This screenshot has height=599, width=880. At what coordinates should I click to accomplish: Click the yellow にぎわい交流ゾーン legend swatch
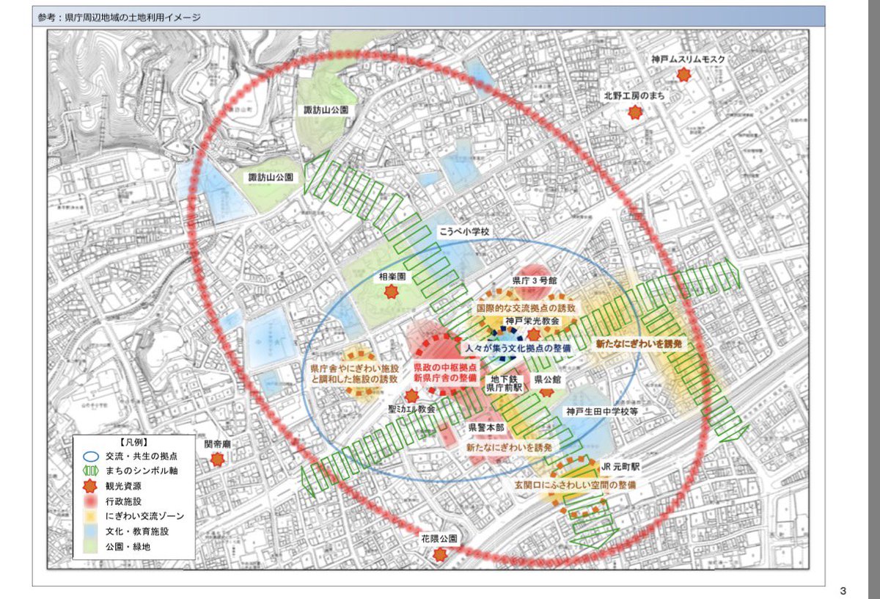(x=92, y=516)
